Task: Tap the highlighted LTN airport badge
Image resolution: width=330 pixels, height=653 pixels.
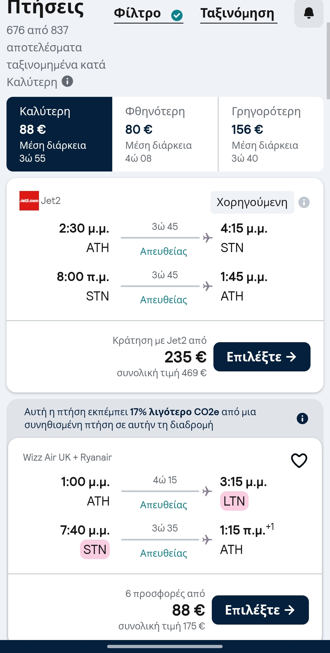Action: [x=234, y=501]
